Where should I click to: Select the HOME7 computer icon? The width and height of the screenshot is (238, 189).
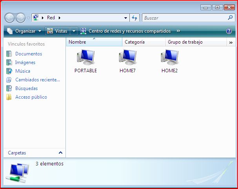coord(128,57)
